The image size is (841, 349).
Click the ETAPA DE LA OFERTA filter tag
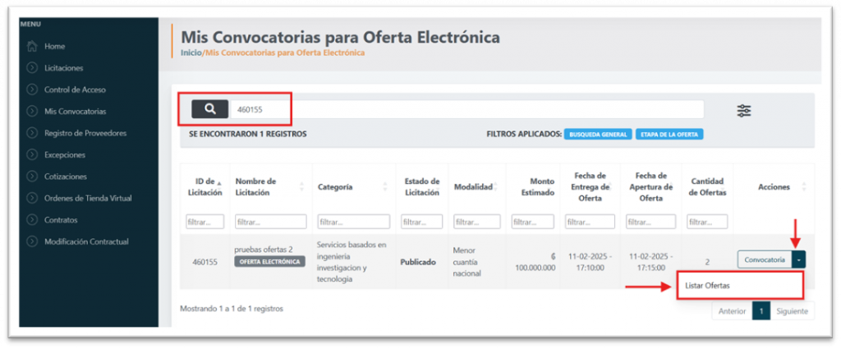pyautogui.click(x=669, y=135)
